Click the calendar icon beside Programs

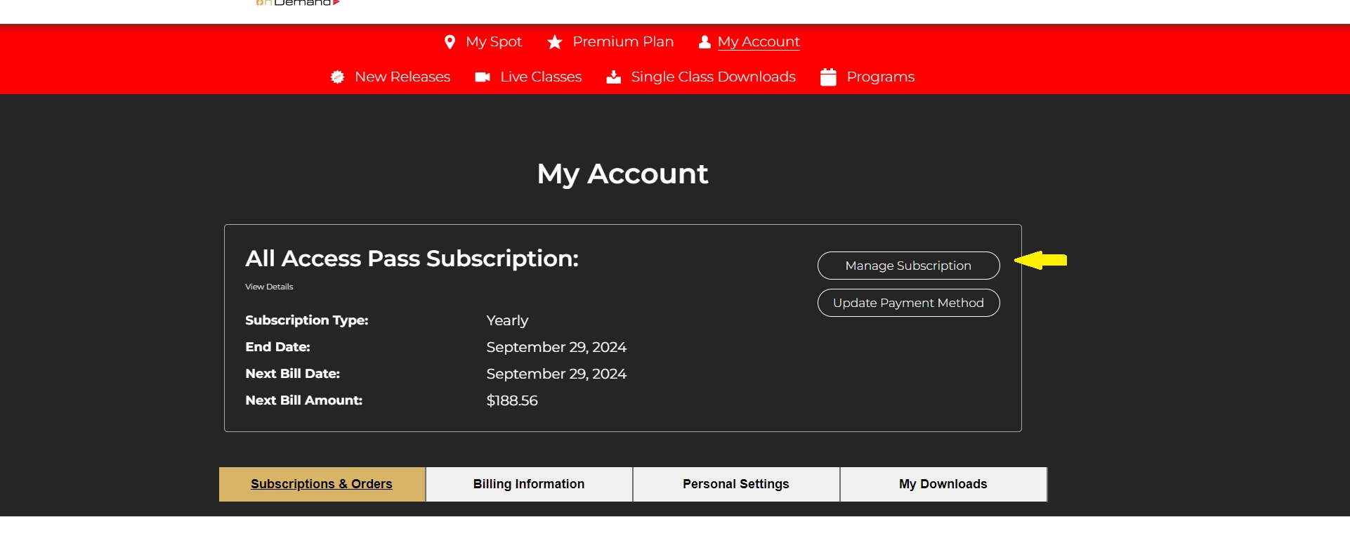click(828, 77)
